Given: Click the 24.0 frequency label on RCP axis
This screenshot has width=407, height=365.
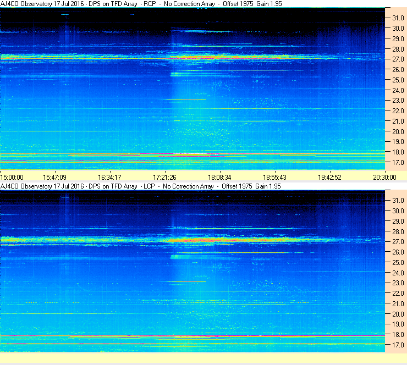Looking at the screenshot, I should [x=398, y=90].
